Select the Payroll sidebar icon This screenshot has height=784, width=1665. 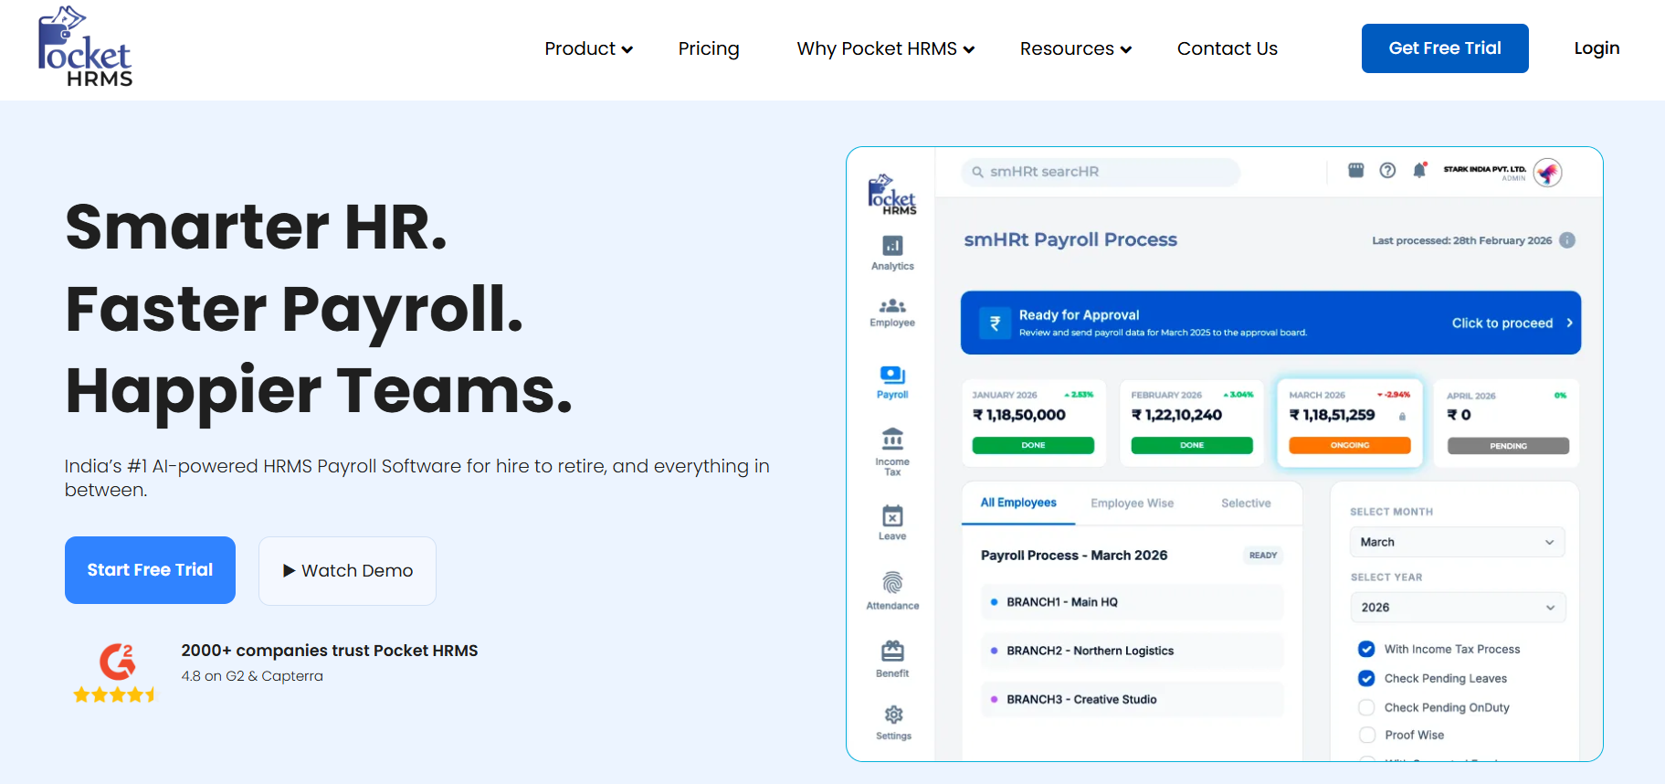click(892, 376)
